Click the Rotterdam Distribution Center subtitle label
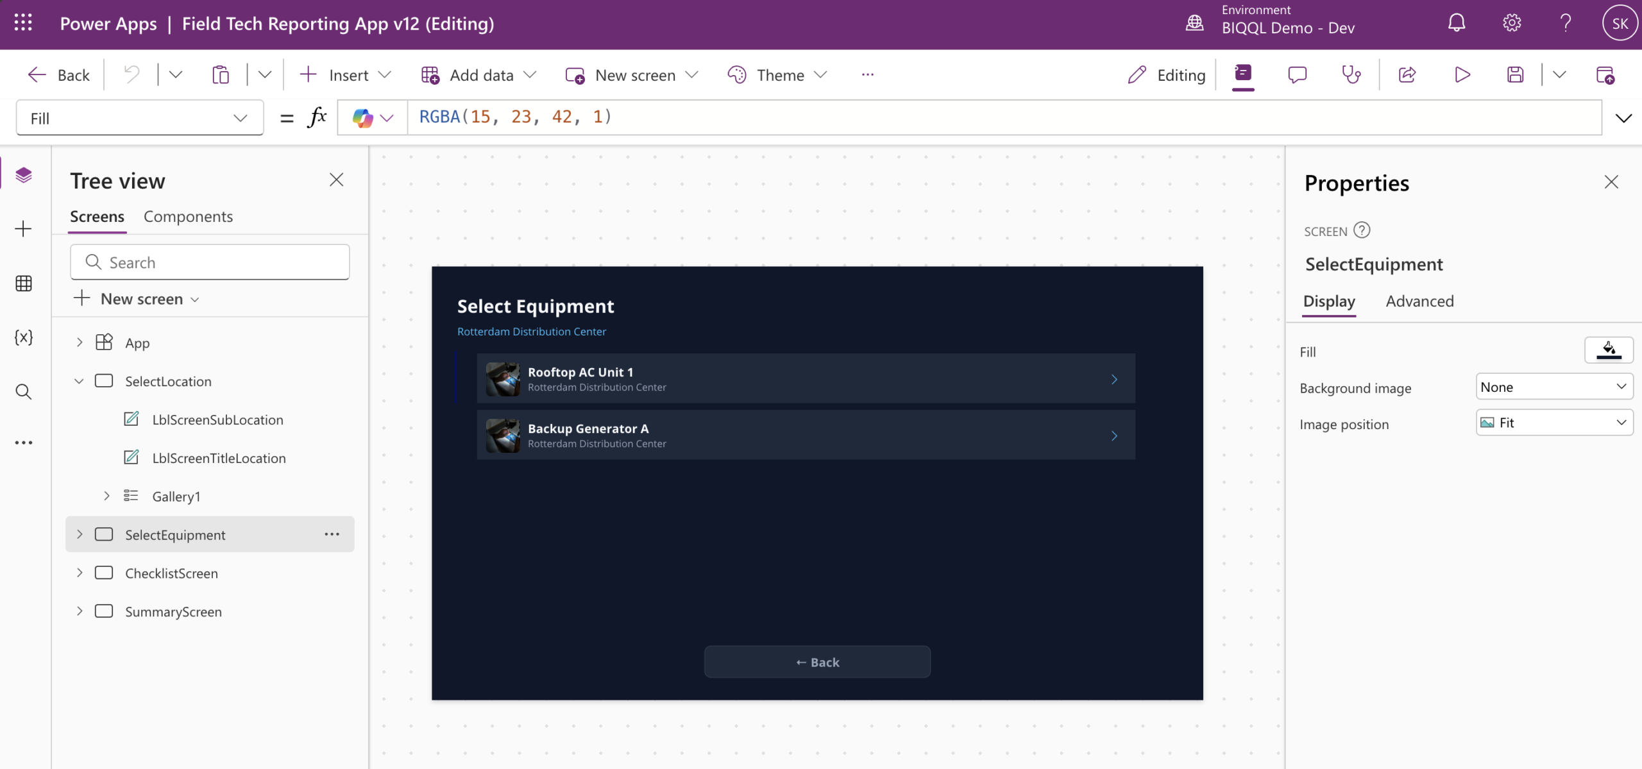The image size is (1642, 769). (x=531, y=332)
